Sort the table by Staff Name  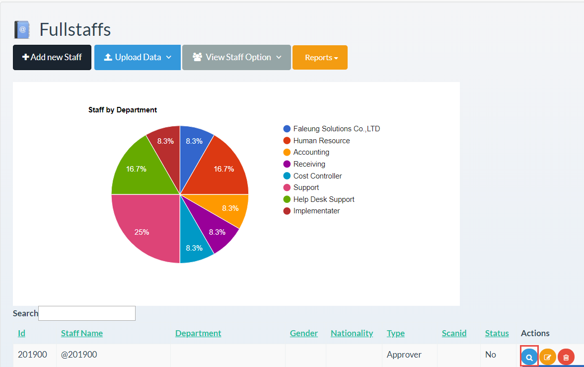click(x=81, y=333)
